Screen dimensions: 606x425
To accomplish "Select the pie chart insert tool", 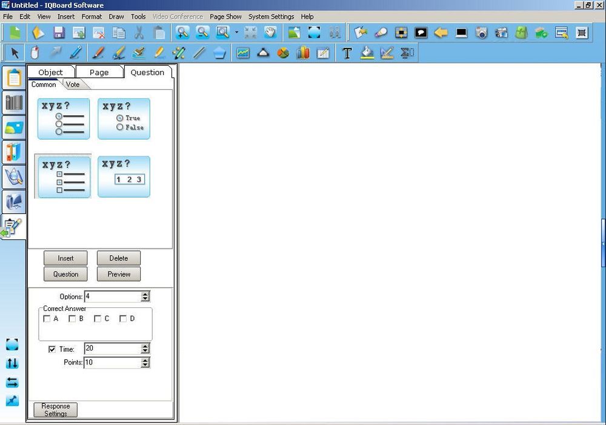I will (x=282, y=53).
